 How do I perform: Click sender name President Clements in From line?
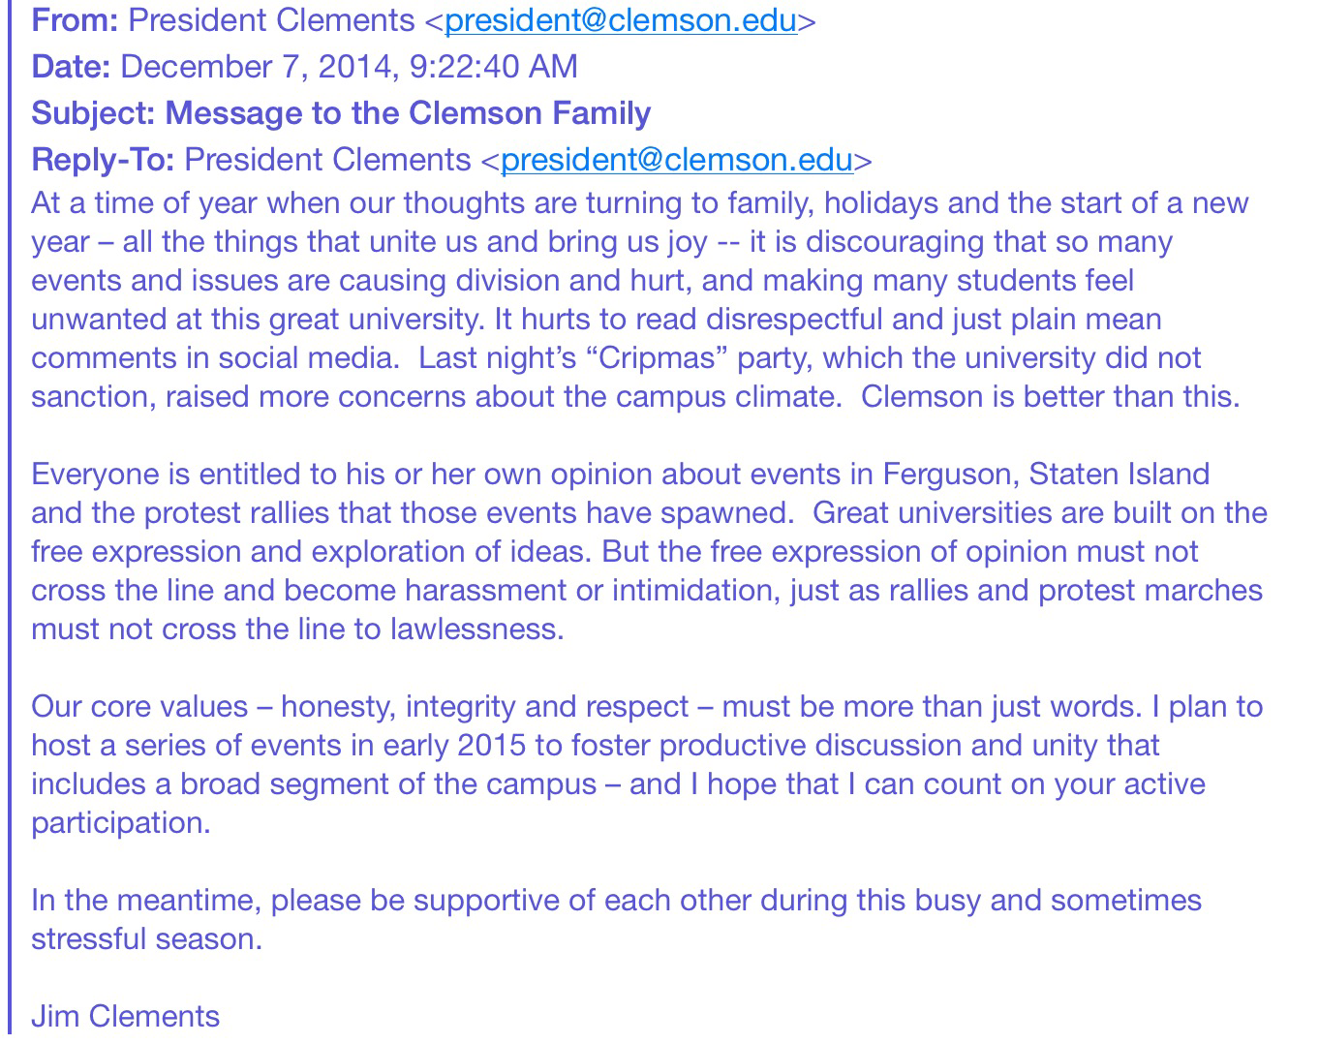271,20
